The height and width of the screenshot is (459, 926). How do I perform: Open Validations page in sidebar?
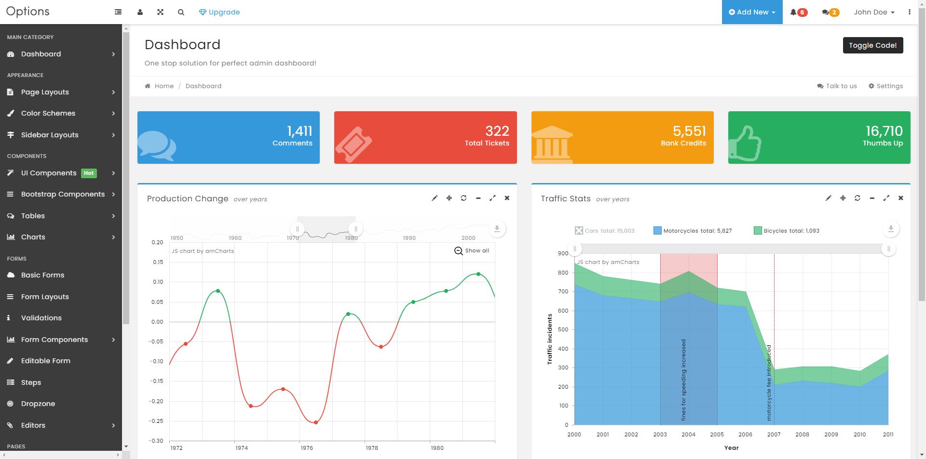pyautogui.click(x=61, y=318)
